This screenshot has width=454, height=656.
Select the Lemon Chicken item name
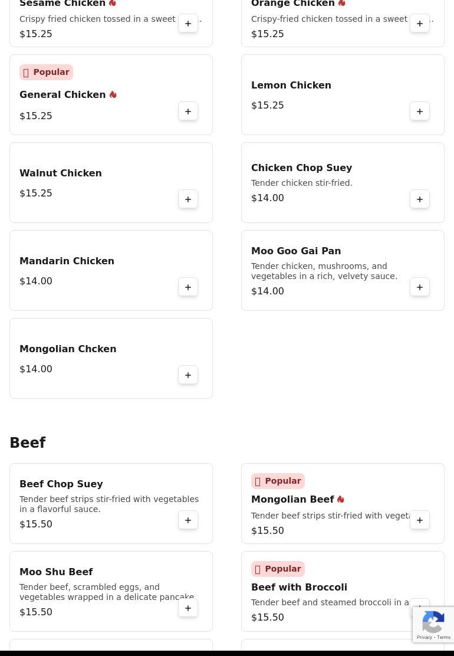pos(291,86)
